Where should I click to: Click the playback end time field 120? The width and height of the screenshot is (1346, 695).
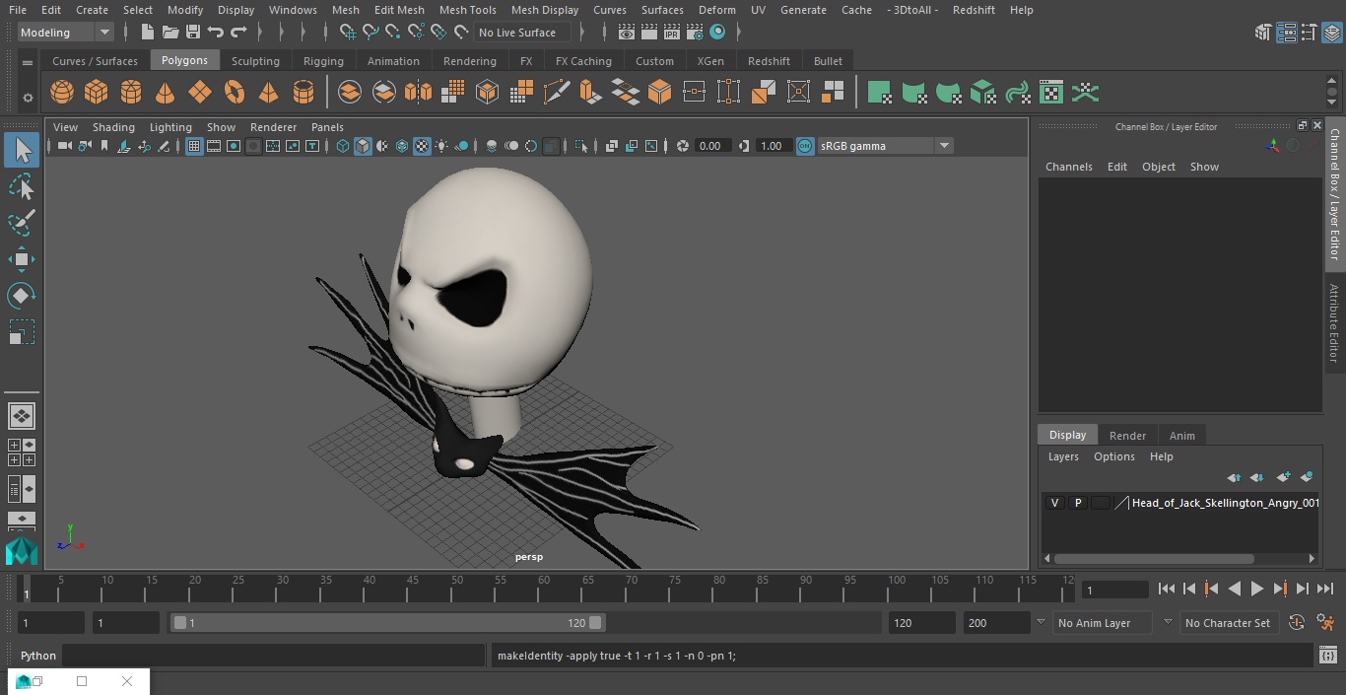[x=921, y=623]
